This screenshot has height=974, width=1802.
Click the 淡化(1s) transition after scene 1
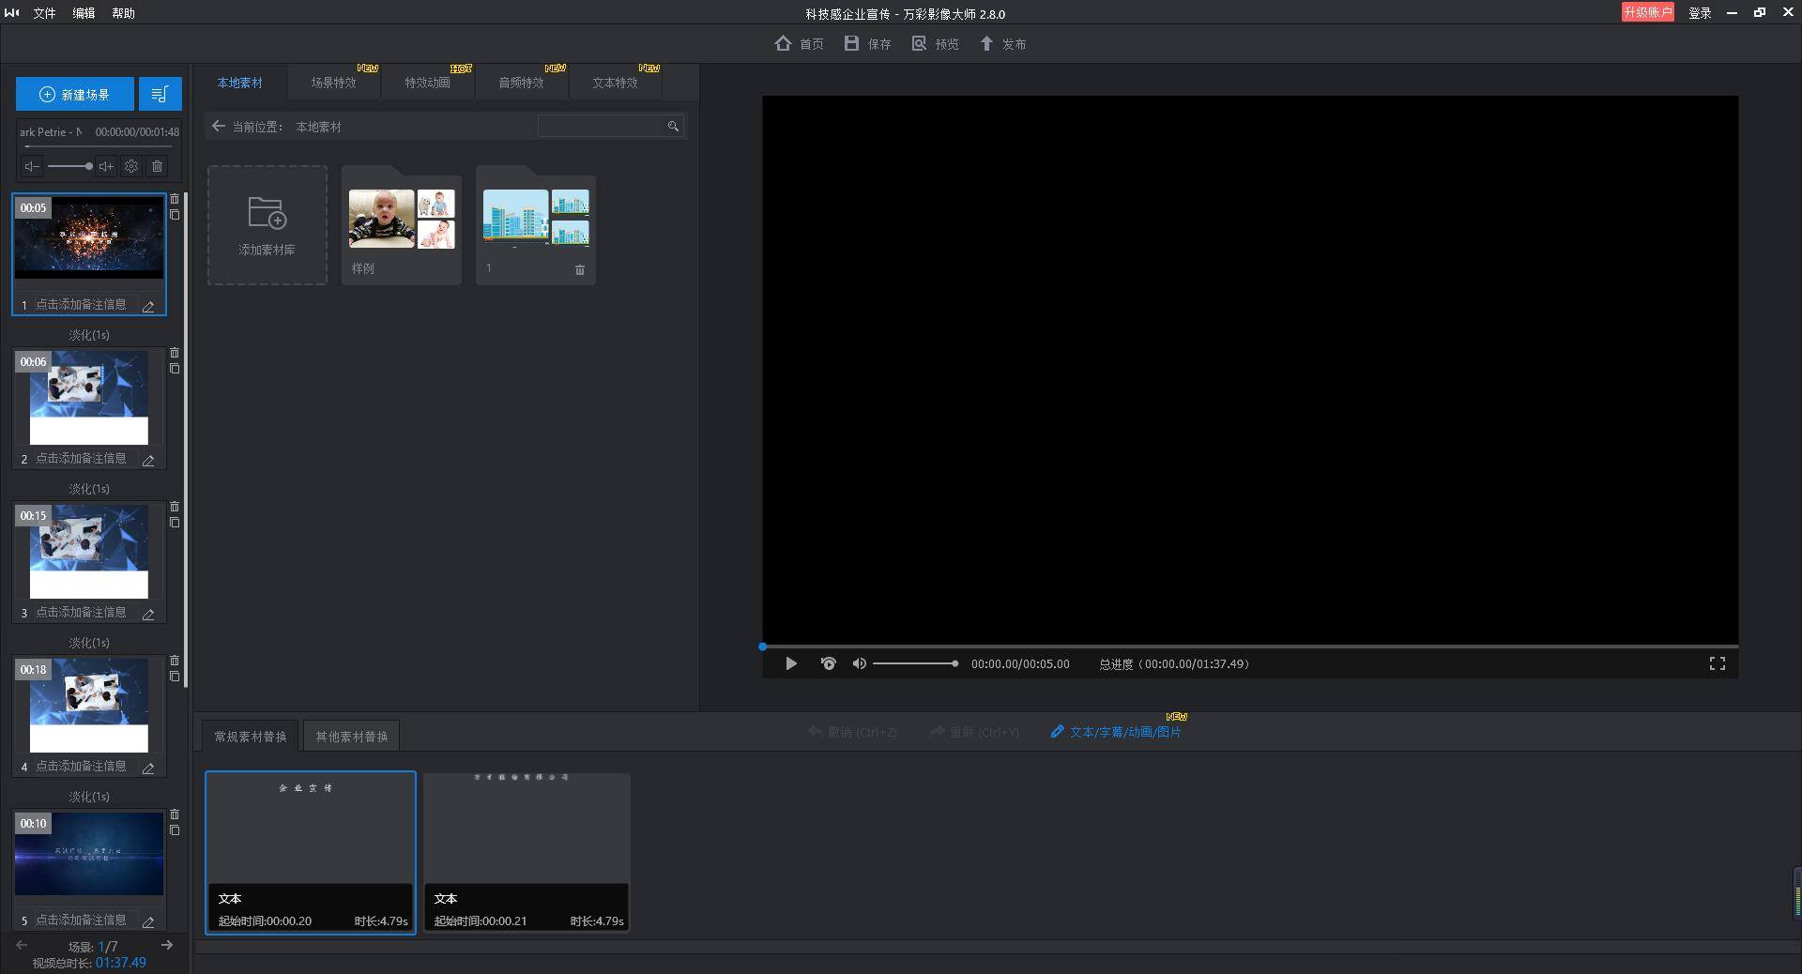tap(89, 335)
